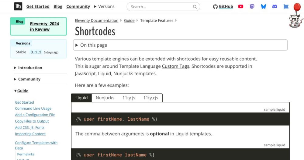304x160 pixels.
Task: Open the Discord icon link
Action: [x=275, y=7]
